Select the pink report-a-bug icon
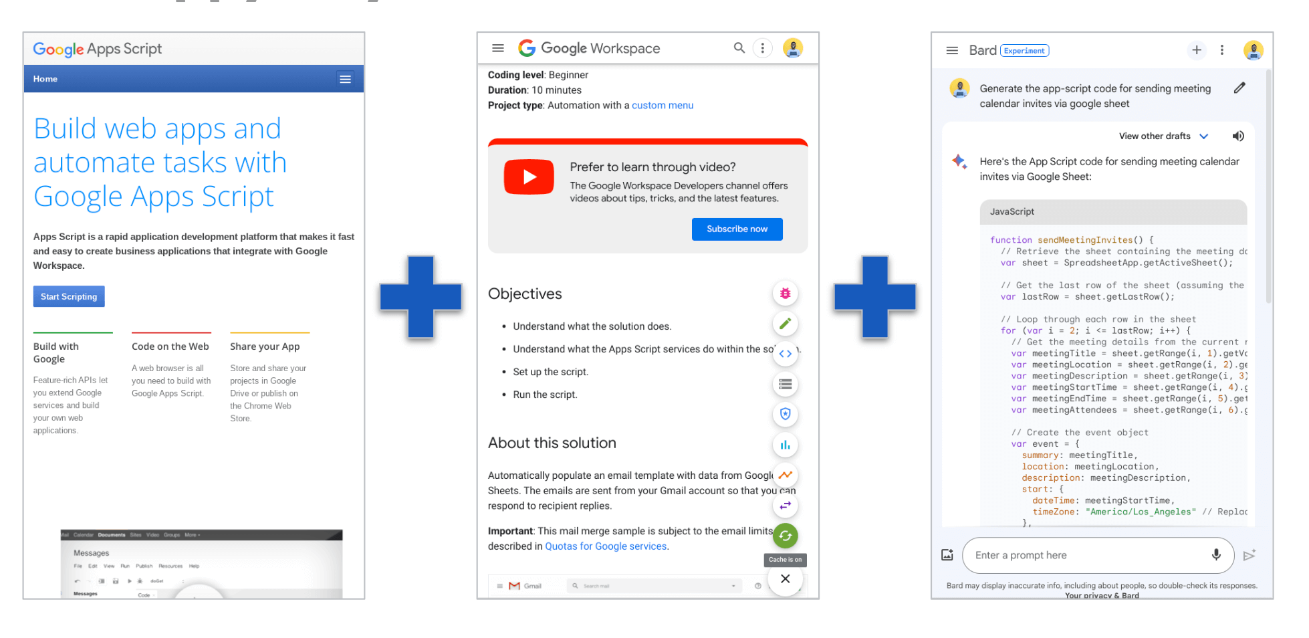The image size is (1309, 638). pos(786,293)
